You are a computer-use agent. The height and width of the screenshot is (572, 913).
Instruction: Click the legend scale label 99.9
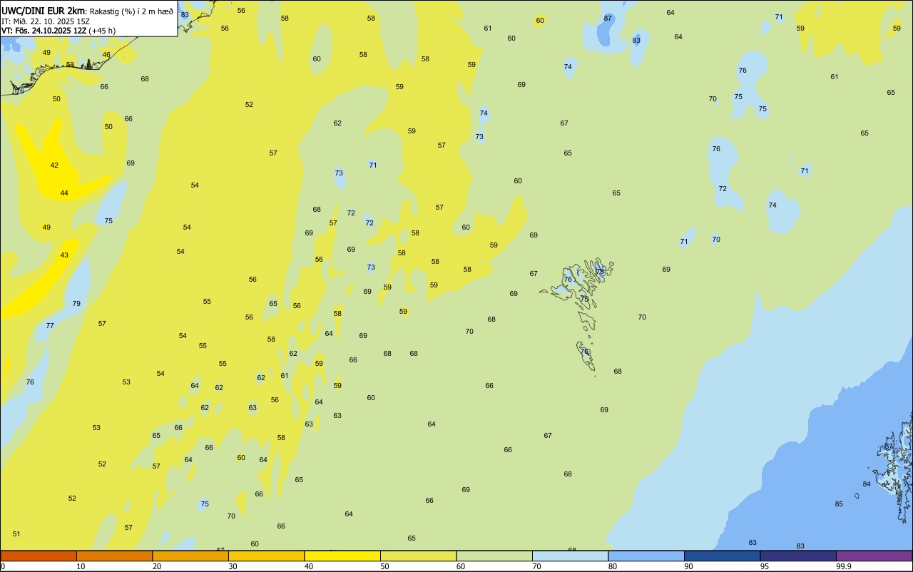click(844, 566)
